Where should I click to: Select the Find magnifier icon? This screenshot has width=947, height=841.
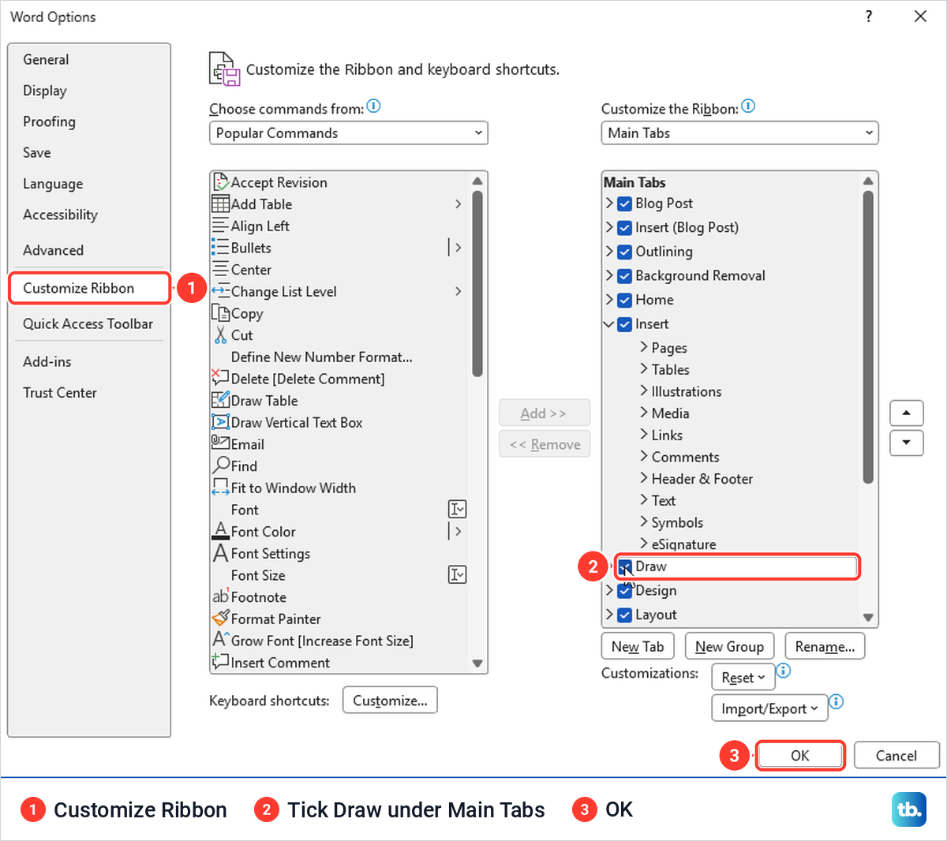point(220,465)
